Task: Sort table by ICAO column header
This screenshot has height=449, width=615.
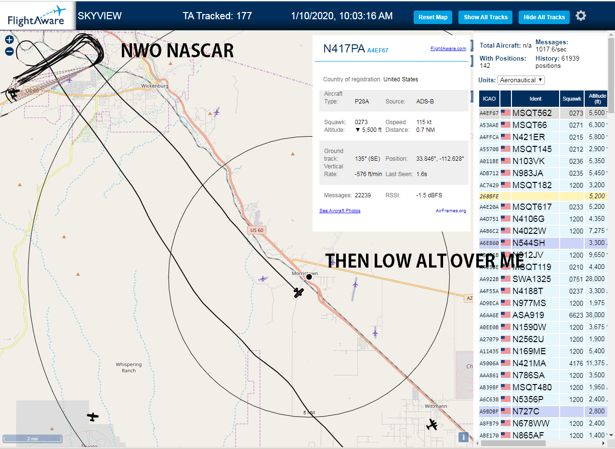Action: pyautogui.click(x=489, y=99)
